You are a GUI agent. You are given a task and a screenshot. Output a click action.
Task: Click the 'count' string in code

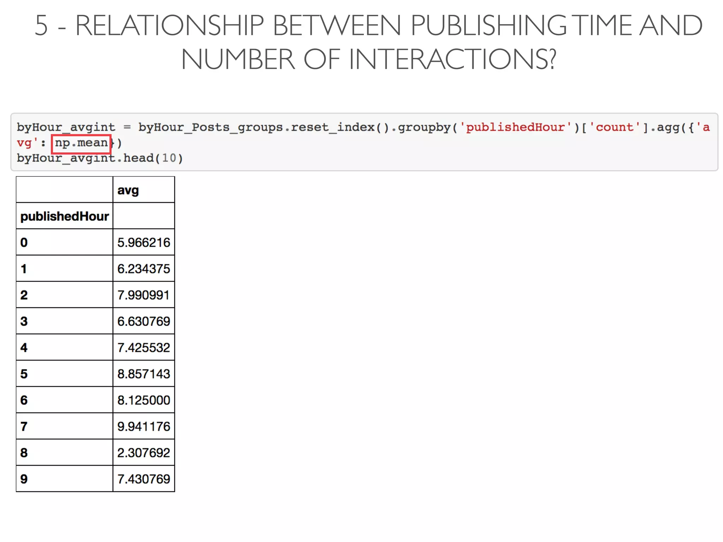(615, 127)
